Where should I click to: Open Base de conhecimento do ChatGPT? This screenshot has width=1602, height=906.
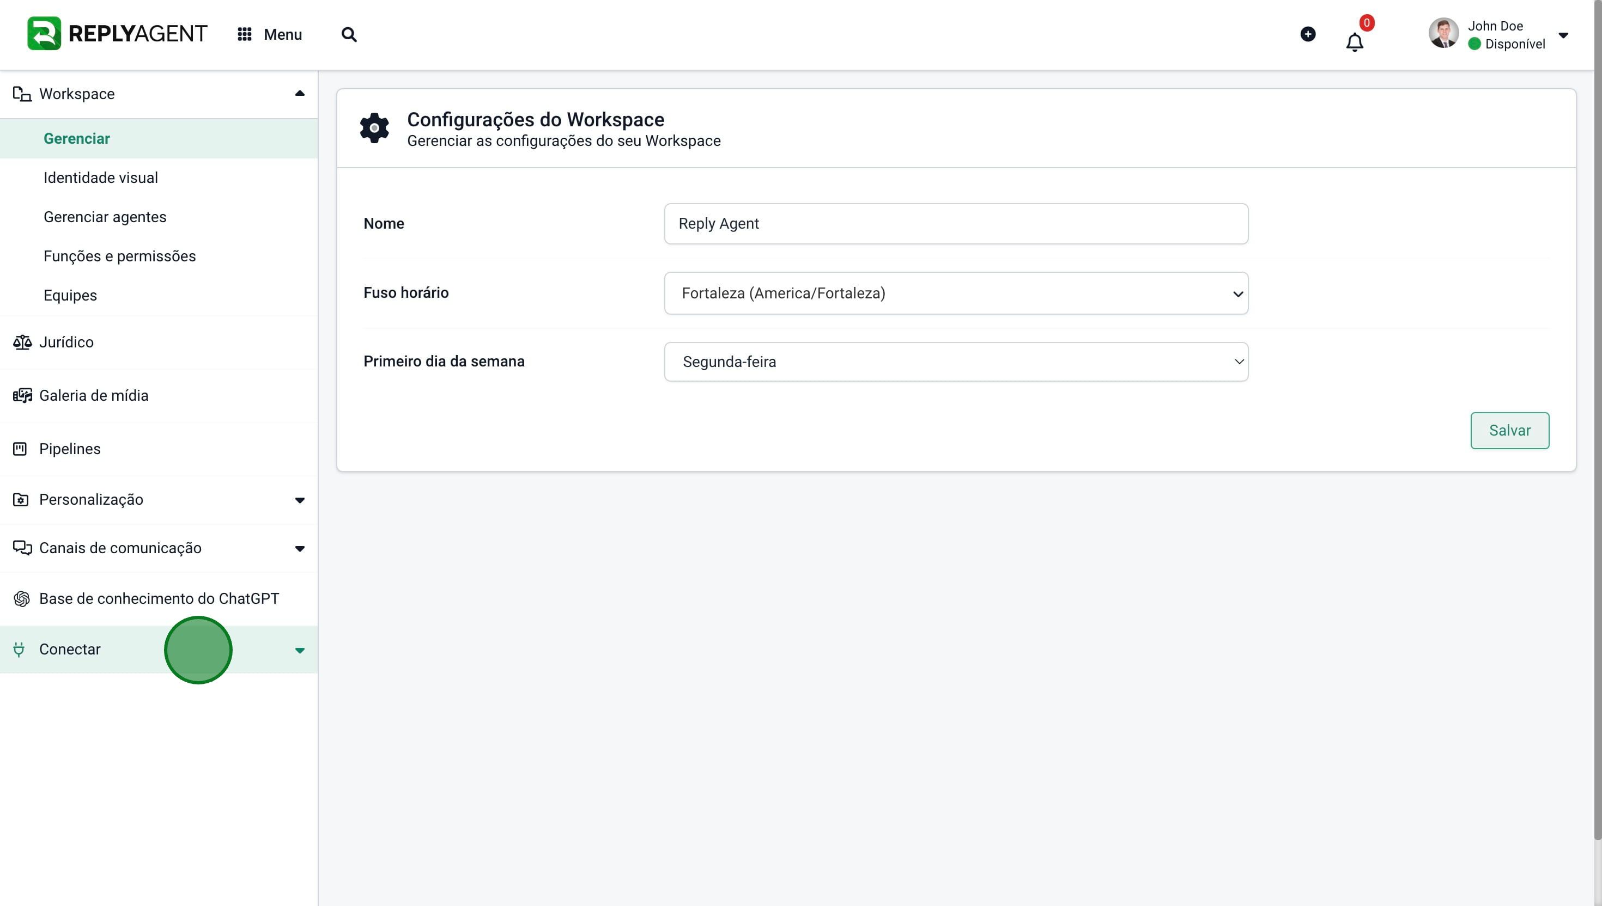pyautogui.click(x=160, y=598)
